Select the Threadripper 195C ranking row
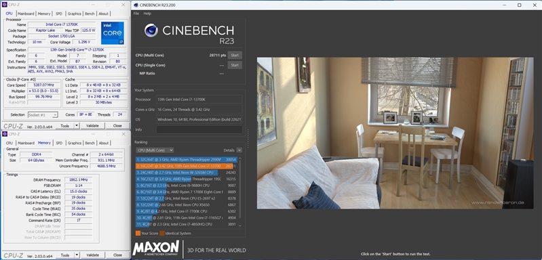The width and height of the screenshot is (542, 260). [x=187, y=179]
